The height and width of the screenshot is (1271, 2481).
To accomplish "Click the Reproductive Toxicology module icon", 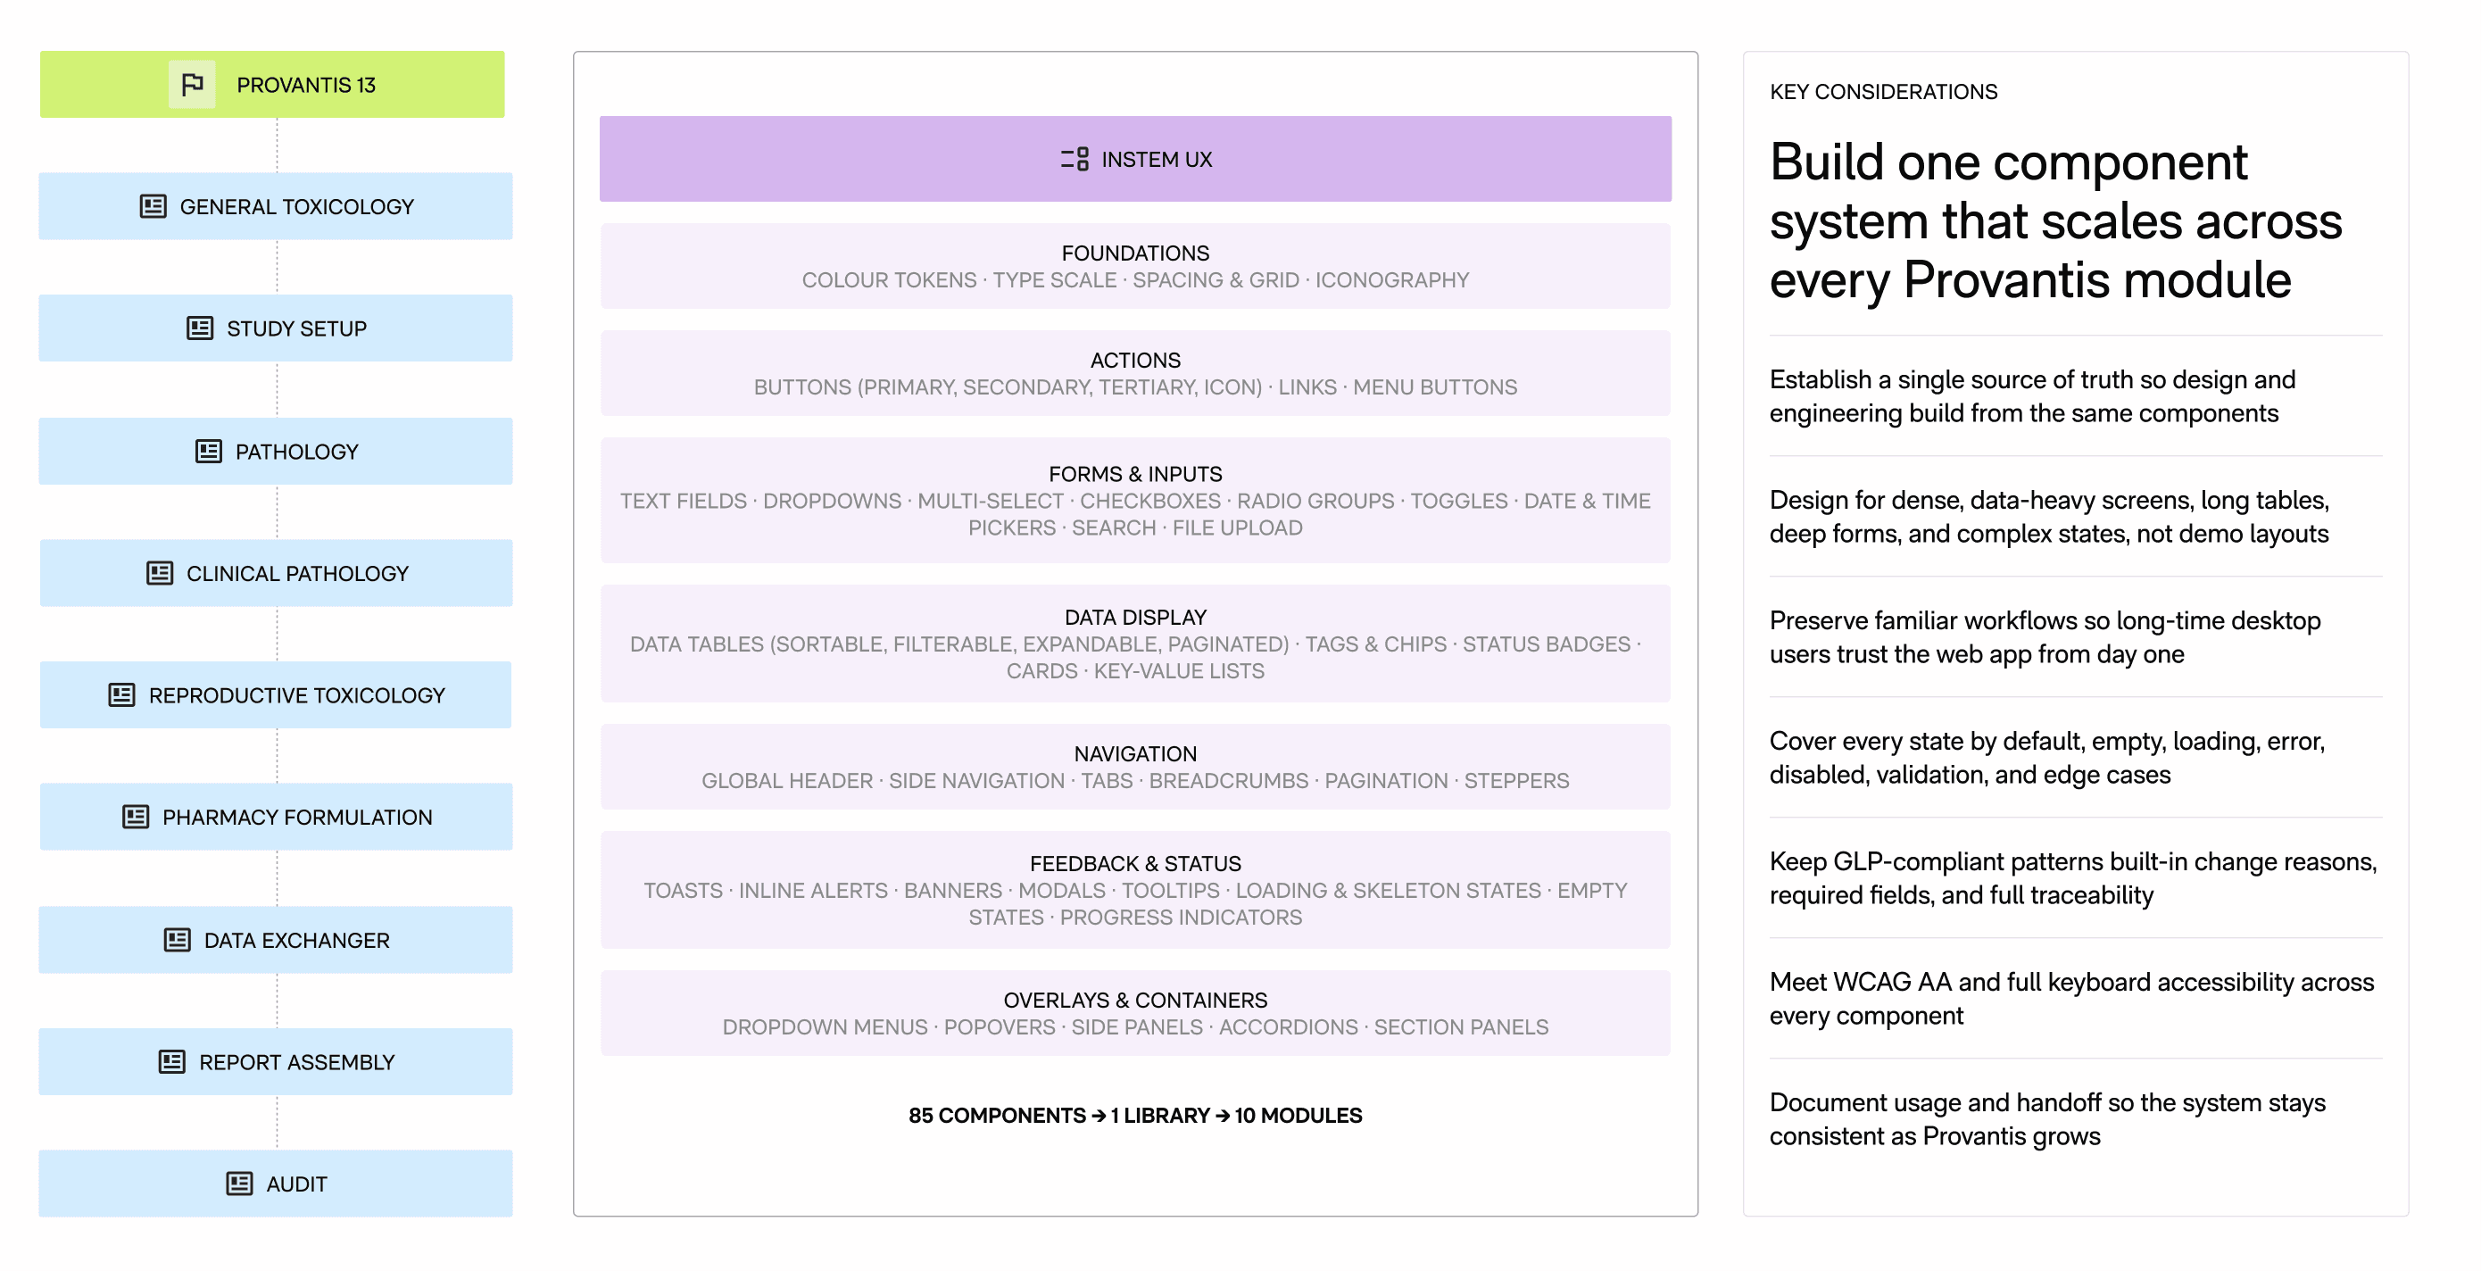I will click(x=121, y=695).
